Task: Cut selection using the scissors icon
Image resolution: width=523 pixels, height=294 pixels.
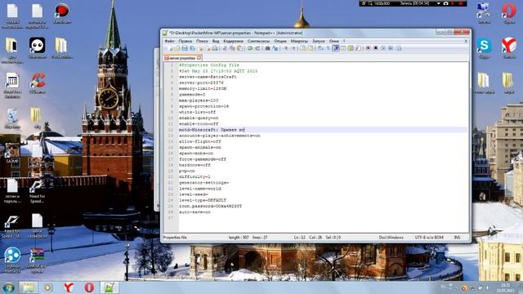Action: (225, 48)
